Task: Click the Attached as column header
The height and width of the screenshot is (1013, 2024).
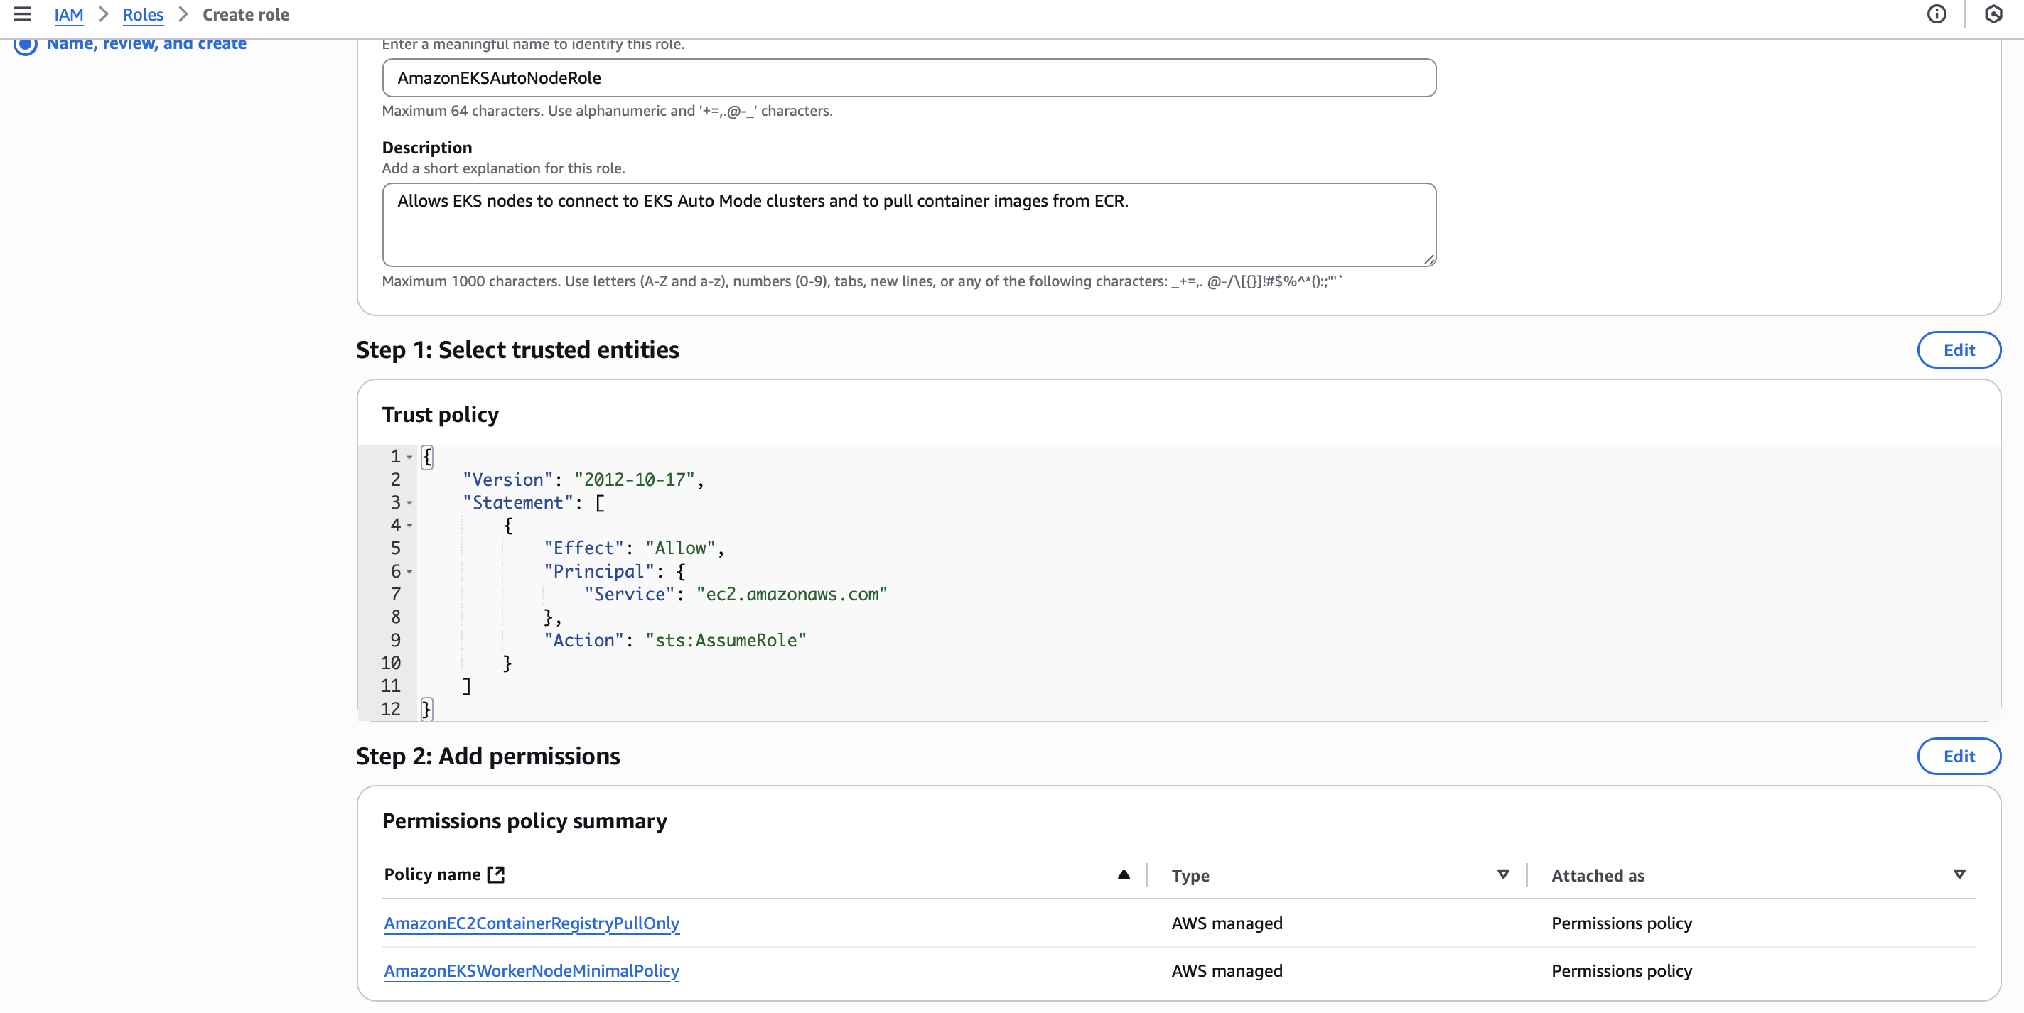Action: [1598, 876]
